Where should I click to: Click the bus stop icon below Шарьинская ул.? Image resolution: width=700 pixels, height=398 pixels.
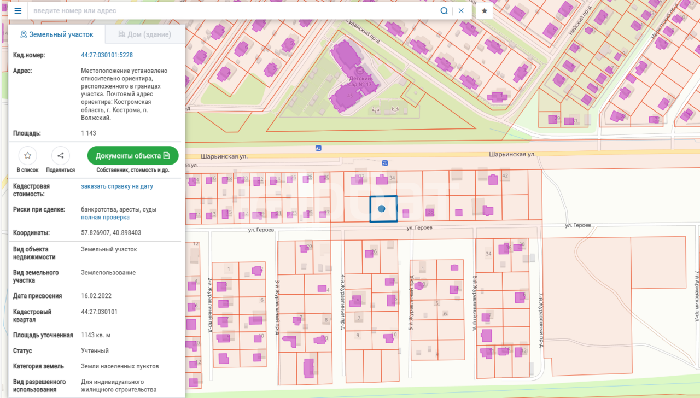(384, 163)
